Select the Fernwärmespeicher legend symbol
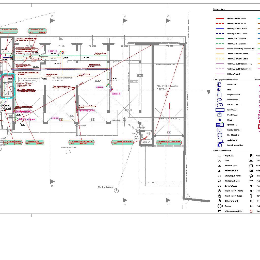260x260 pixels. click(x=220, y=145)
